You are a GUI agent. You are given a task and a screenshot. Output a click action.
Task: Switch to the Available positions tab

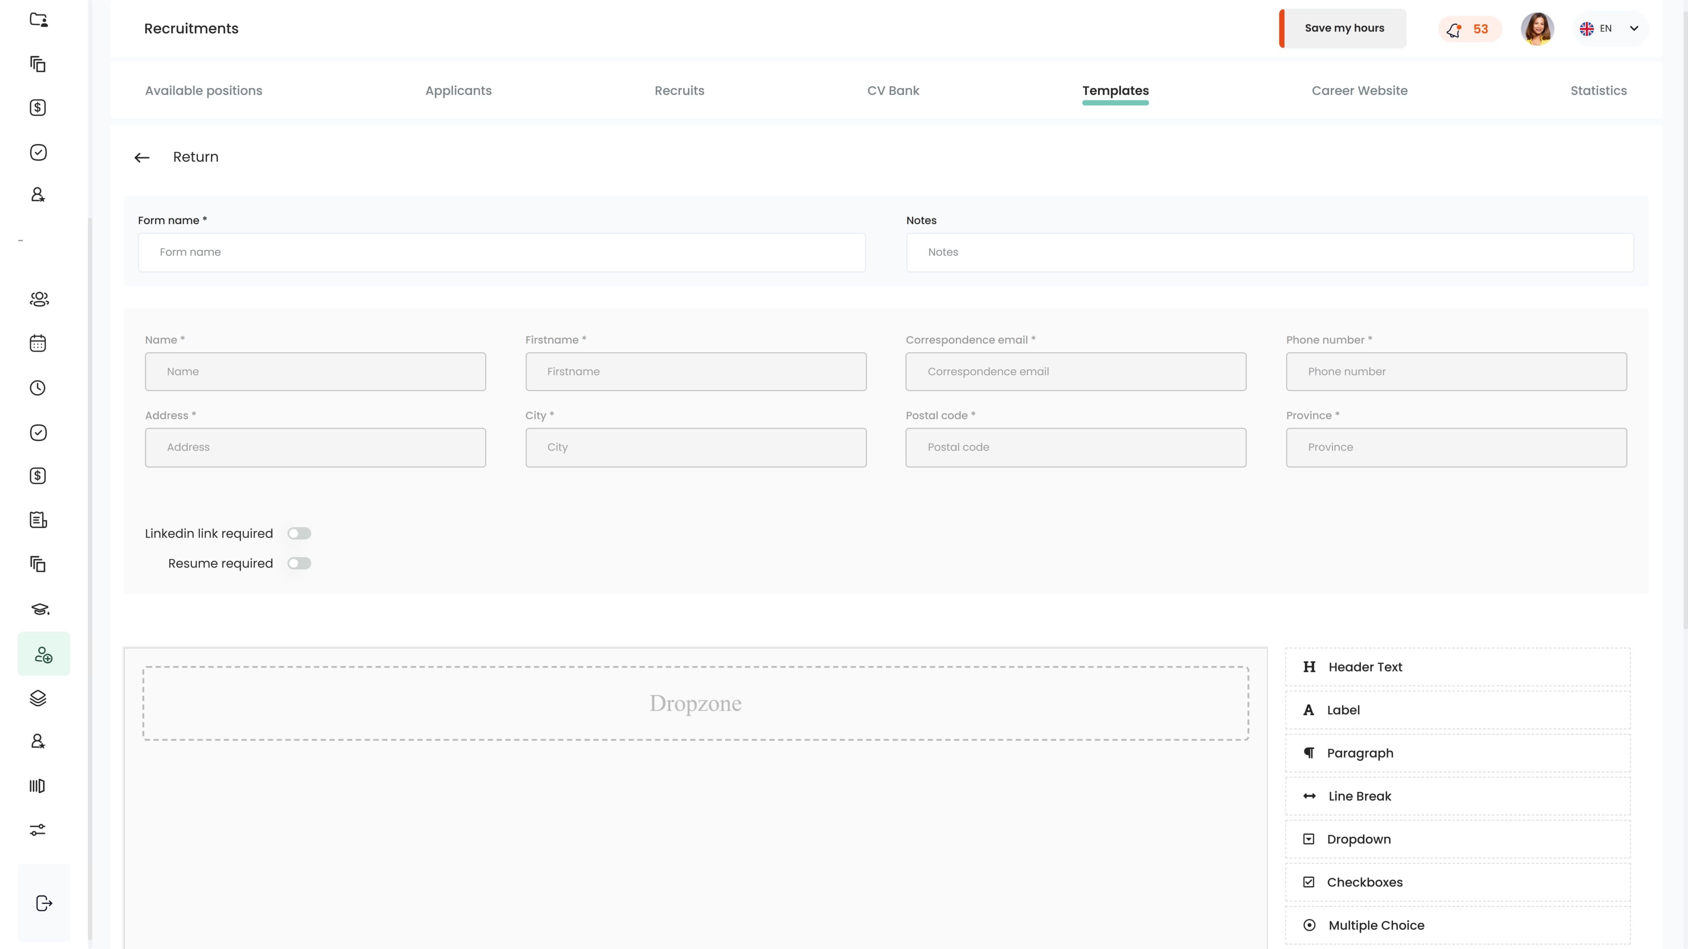203,90
